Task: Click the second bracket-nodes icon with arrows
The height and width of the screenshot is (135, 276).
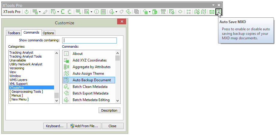Action: (x=70, y=12)
